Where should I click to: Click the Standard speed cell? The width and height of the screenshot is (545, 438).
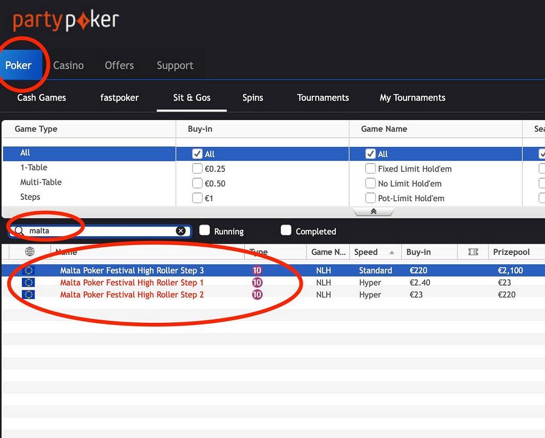pyautogui.click(x=375, y=270)
